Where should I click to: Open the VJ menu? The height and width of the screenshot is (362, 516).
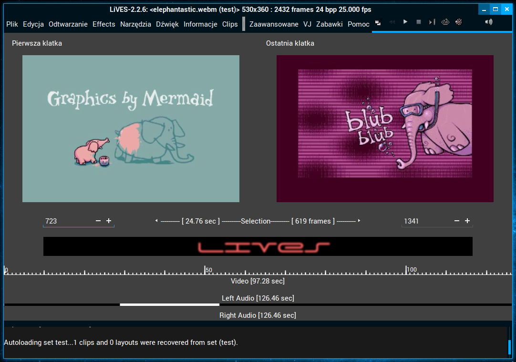[308, 24]
